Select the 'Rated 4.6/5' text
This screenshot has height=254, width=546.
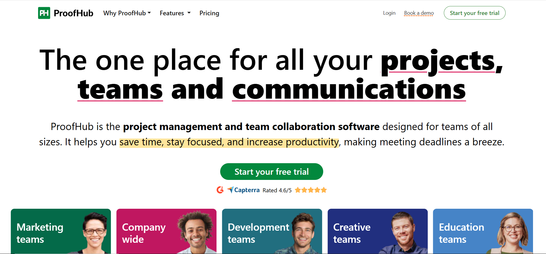click(277, 190)
